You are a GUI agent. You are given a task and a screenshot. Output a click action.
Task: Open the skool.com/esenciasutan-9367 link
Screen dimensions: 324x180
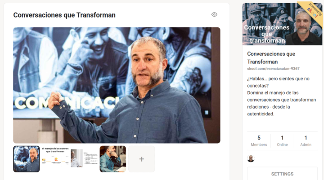pos(273,69)
